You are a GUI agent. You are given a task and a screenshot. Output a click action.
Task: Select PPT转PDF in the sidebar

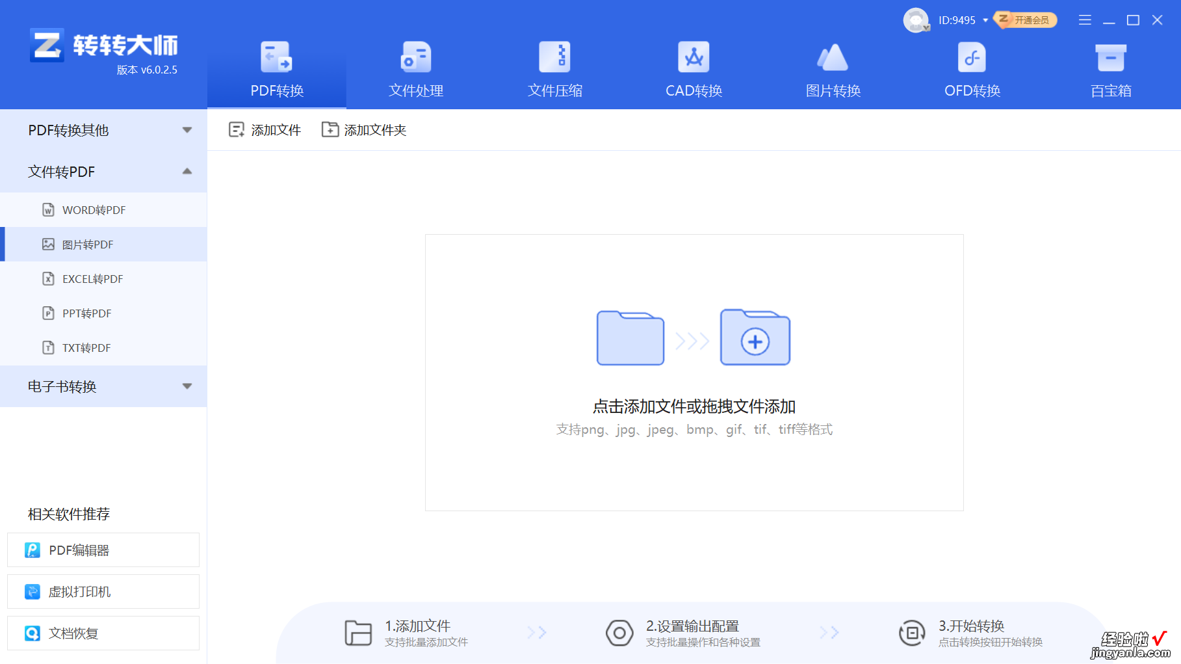click(x=103, y=313)
